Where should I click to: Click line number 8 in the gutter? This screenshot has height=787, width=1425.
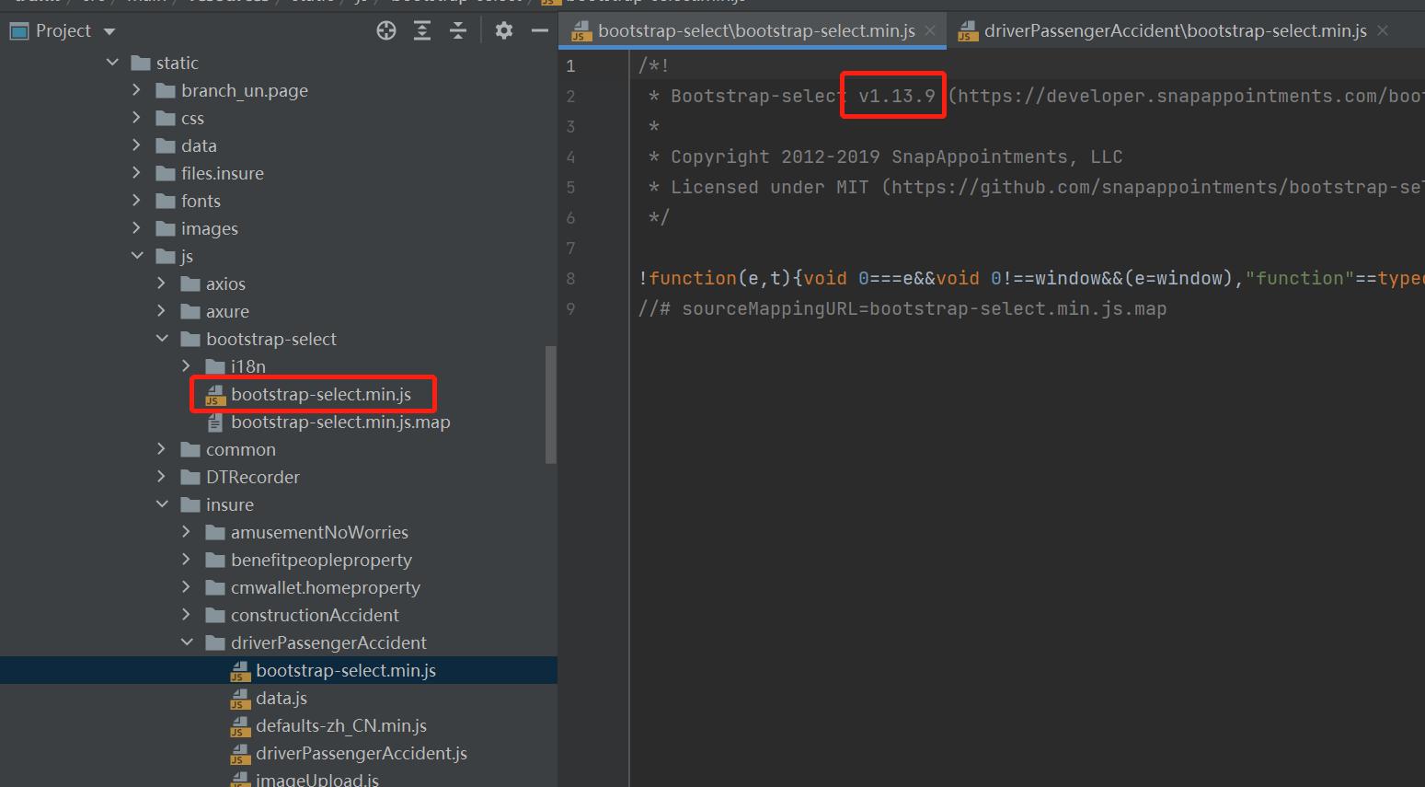(x=570, y=278)
